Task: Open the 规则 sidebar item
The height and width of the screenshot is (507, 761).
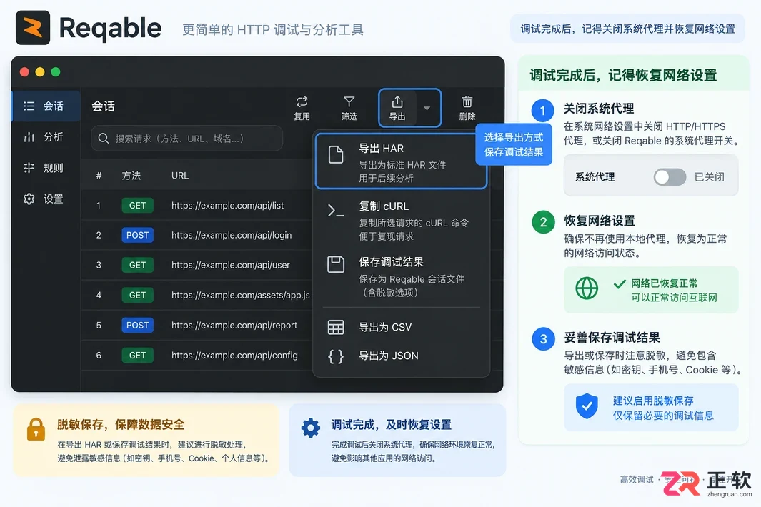Action: point(46,168)
